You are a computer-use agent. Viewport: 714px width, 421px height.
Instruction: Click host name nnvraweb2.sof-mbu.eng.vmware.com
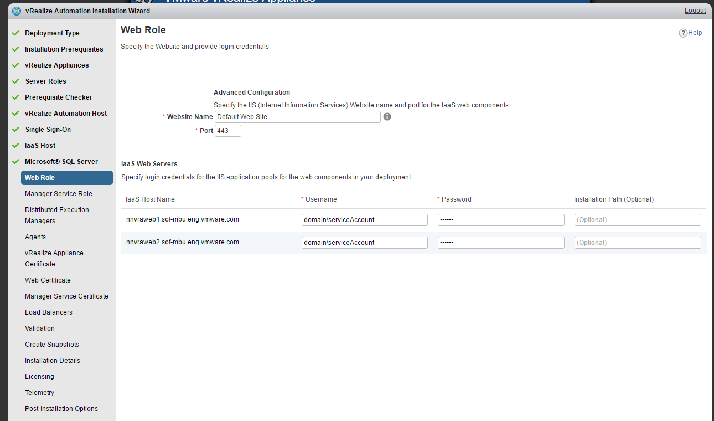[183, 242]
